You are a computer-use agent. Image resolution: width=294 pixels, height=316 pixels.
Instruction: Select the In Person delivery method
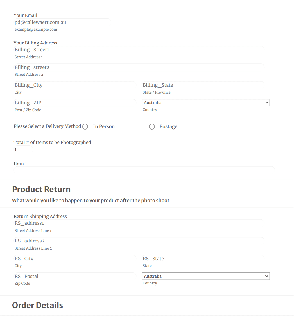click(x=85, y=126)
